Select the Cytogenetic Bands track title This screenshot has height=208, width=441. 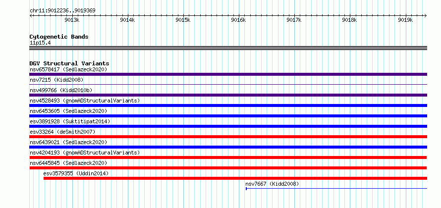[x=59, y=37]
